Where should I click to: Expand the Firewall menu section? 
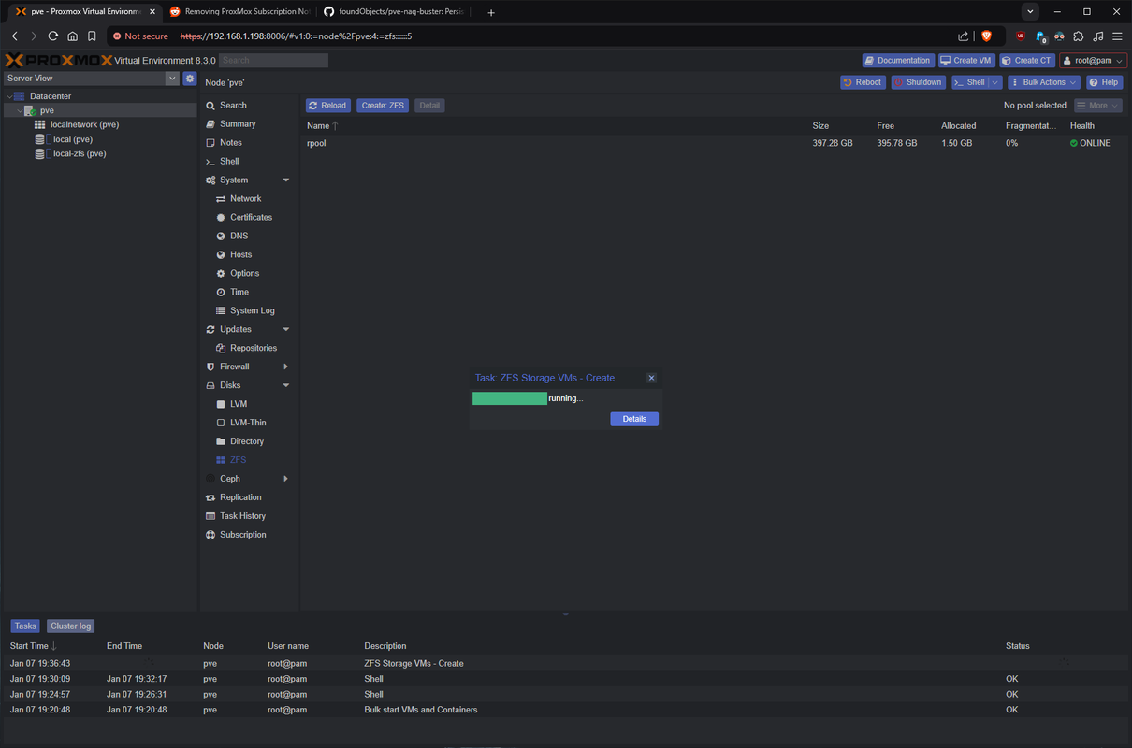click(x=286, y=367)
